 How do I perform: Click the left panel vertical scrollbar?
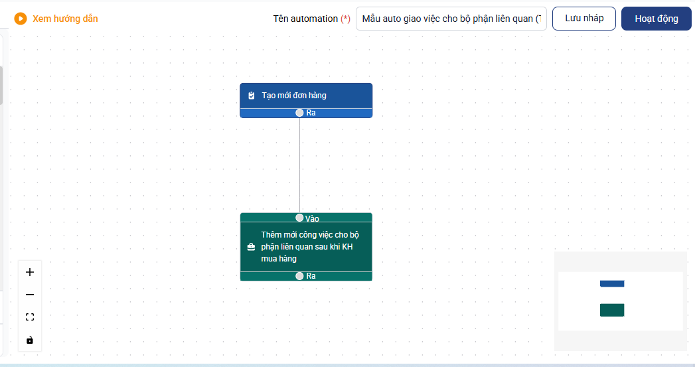[x=1, y=85]
